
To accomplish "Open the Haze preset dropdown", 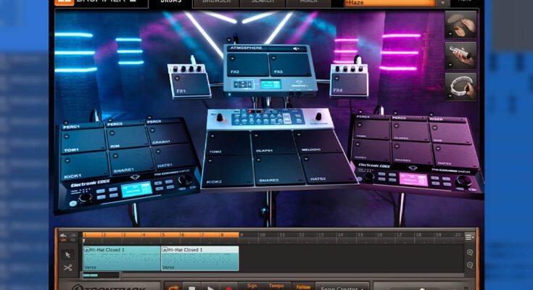I will 443,3.
